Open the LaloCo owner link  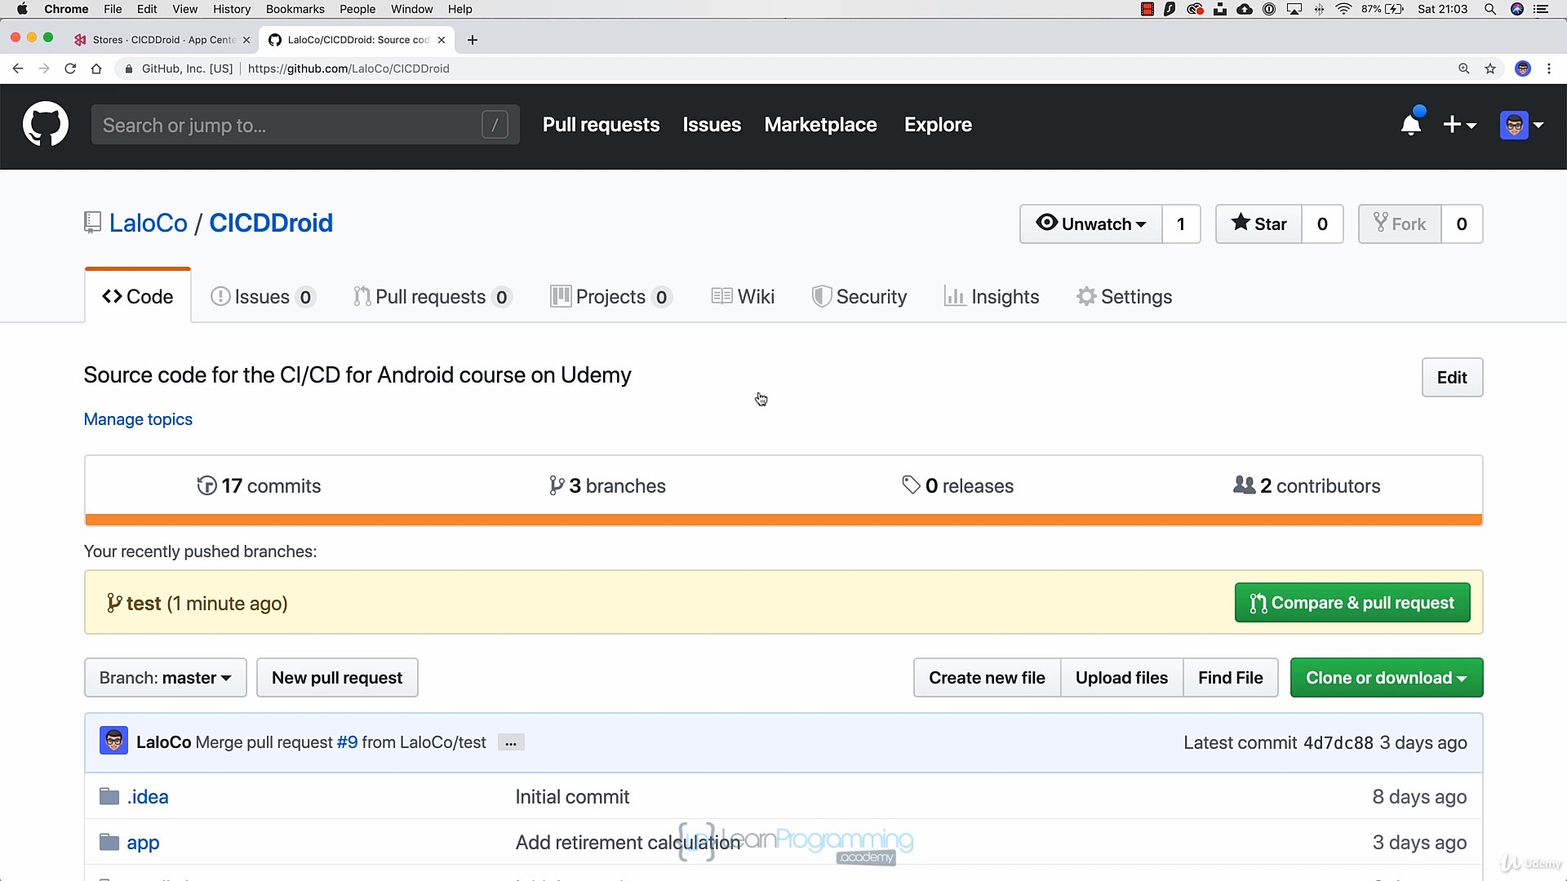pos(149,223)
